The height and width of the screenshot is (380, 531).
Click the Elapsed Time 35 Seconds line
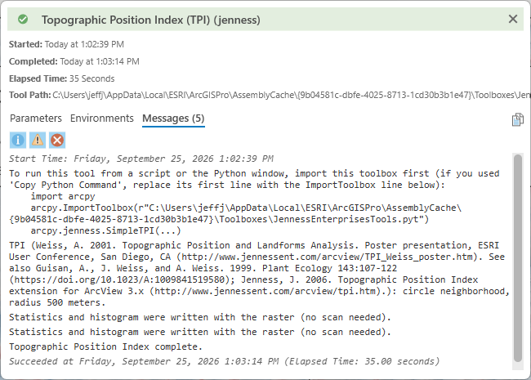(61, 78)
